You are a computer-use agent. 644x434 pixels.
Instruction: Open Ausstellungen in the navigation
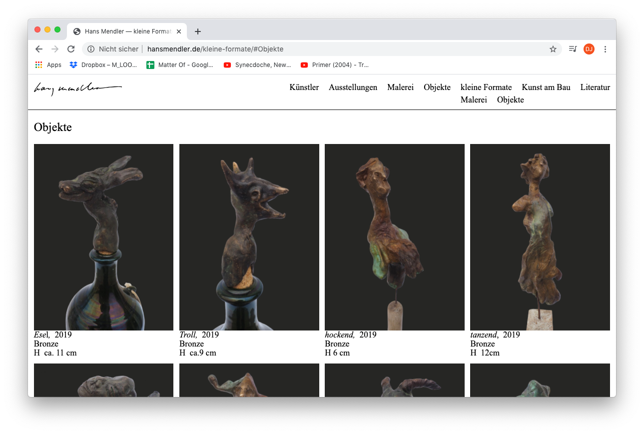(x=353, y=87)
